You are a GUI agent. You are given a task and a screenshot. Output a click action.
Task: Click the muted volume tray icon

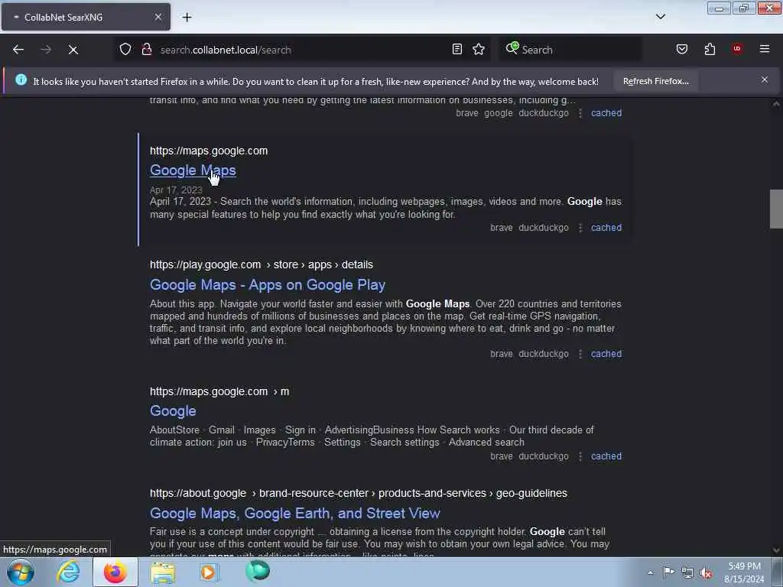pyautogui.click(x=706, y=573)
